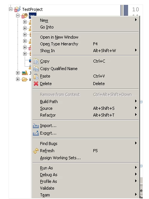Collapse the TestProject tree node

coord(11,9)
